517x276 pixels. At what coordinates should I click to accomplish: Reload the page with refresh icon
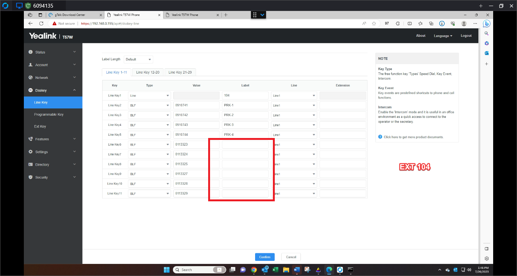pos(41,23)
